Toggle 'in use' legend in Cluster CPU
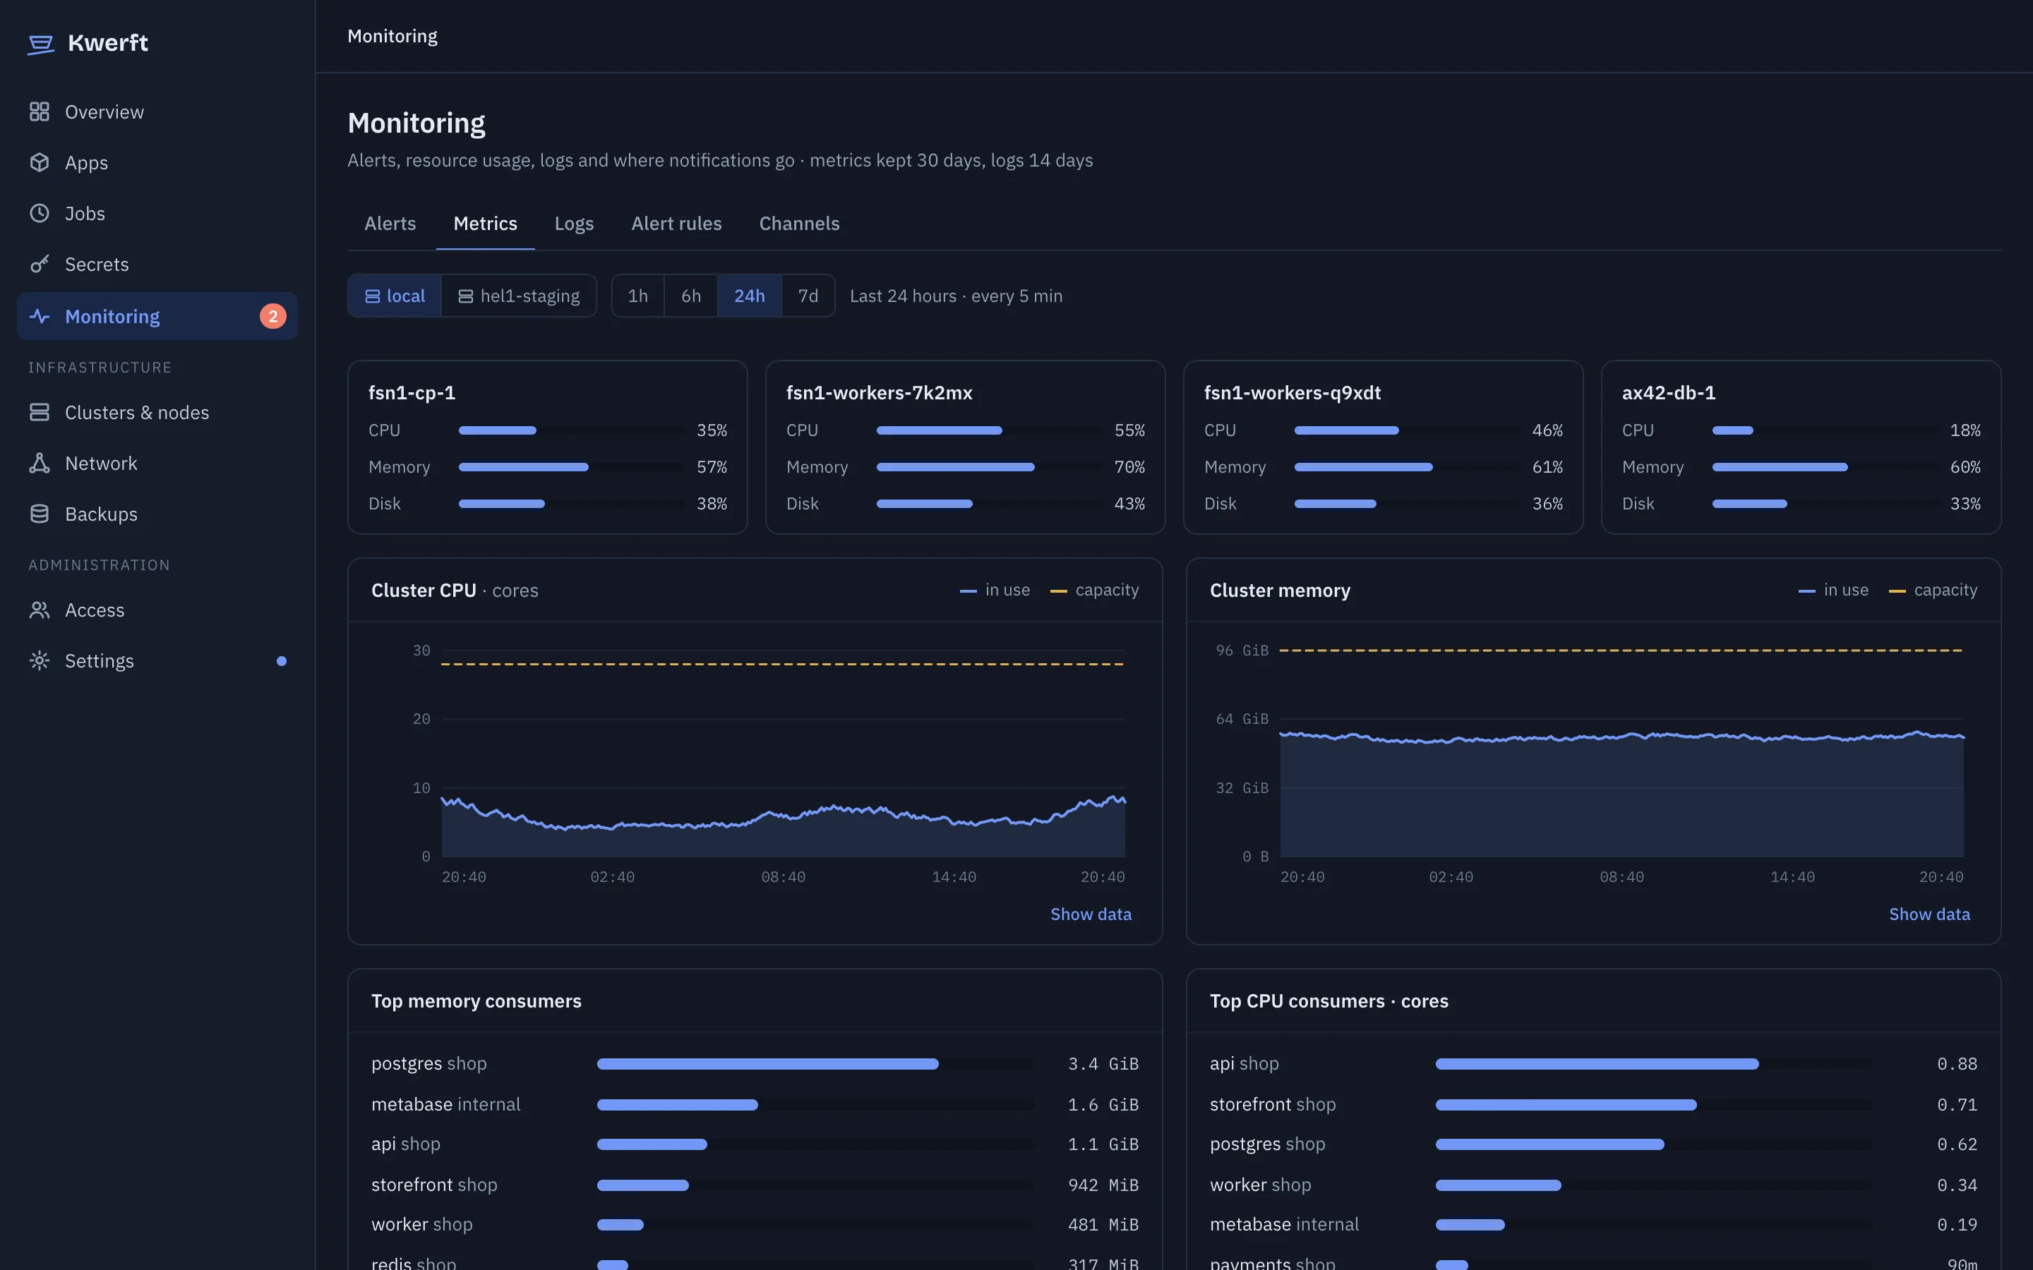Image resolution: width=2033 pixels, height=1270 pixels. pyautogui.click(x=995, y=591)
